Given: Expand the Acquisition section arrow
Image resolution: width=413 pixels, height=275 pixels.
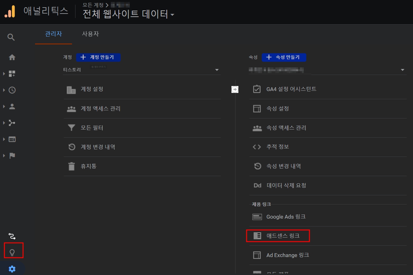Looking at the screenshot, I should [x=4, y=123].
